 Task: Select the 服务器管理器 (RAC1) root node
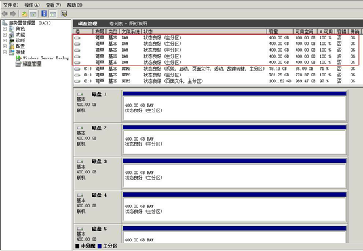click(30, 23)
